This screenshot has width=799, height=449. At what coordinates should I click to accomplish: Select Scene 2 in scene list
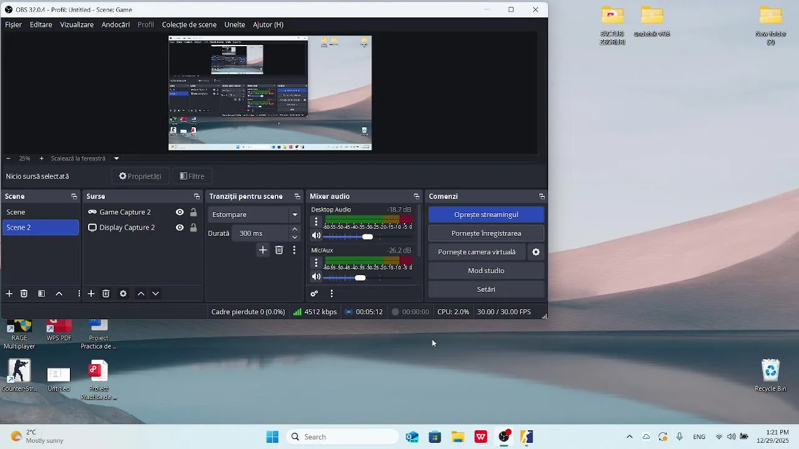tap(40, 228)
